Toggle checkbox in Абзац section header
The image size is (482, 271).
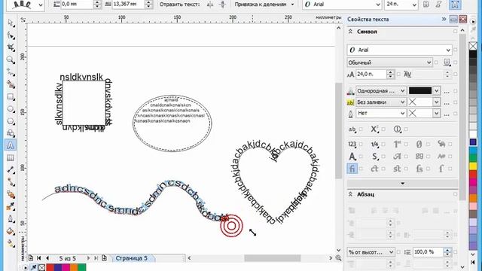pyautogui.click(x=455, y=194)
